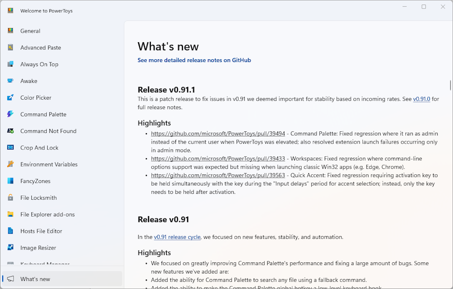Click the Awake coffee cup icon
The height and width of the screenshot is (289, 453).
pyautogui.click(x=10, y=81)
